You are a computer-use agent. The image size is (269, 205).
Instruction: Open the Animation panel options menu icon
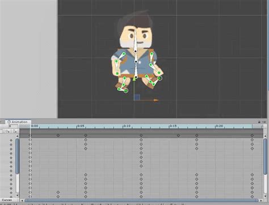(x=263, y=122)
